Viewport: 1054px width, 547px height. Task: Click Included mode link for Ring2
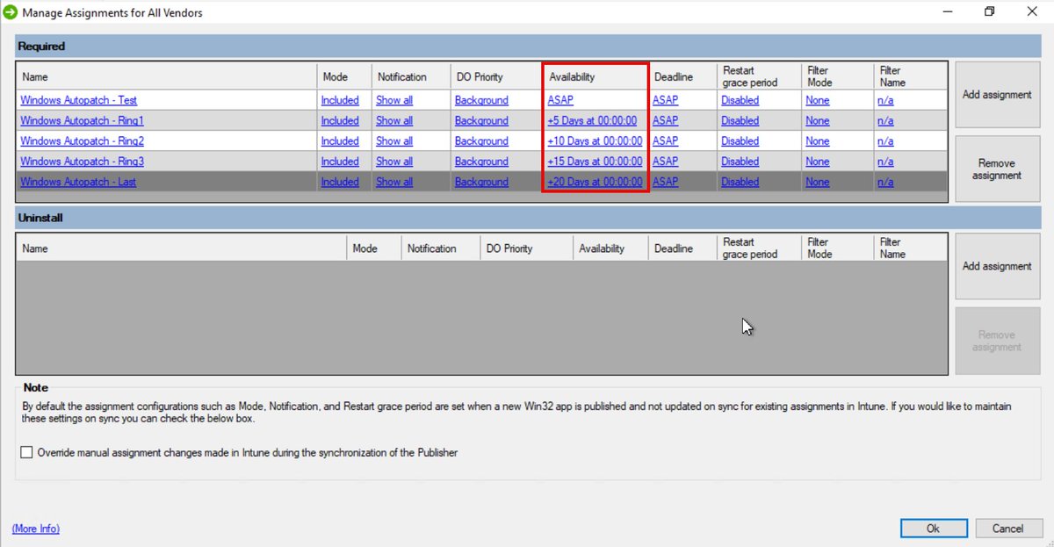(x=340, y=140)
